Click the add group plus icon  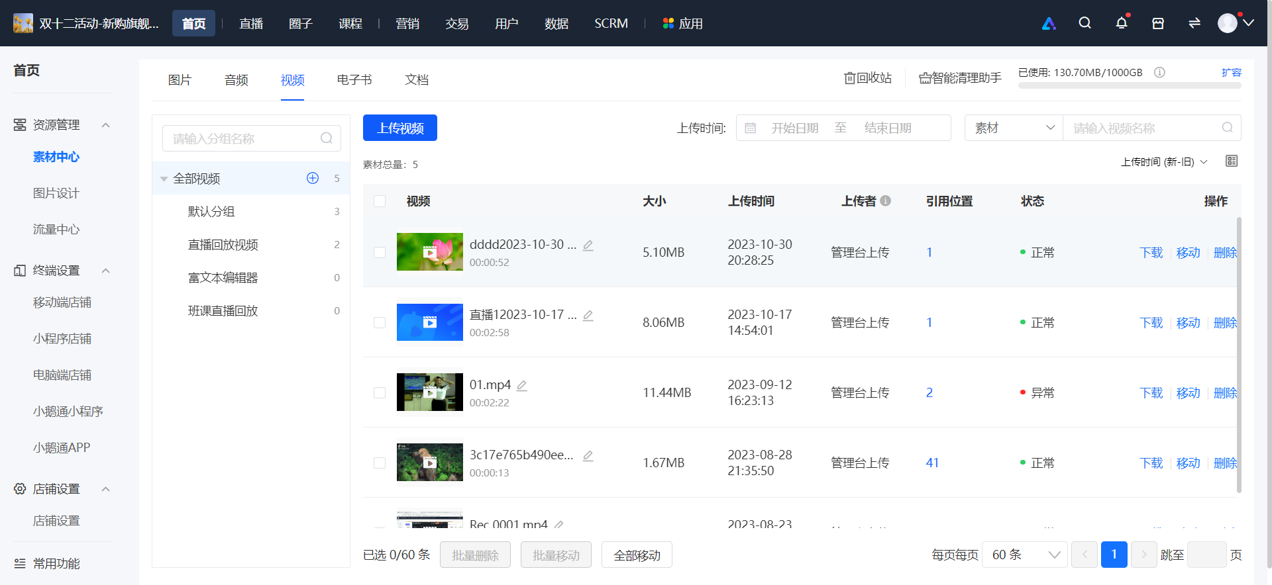pyautogui.click(x=313, y=178)
